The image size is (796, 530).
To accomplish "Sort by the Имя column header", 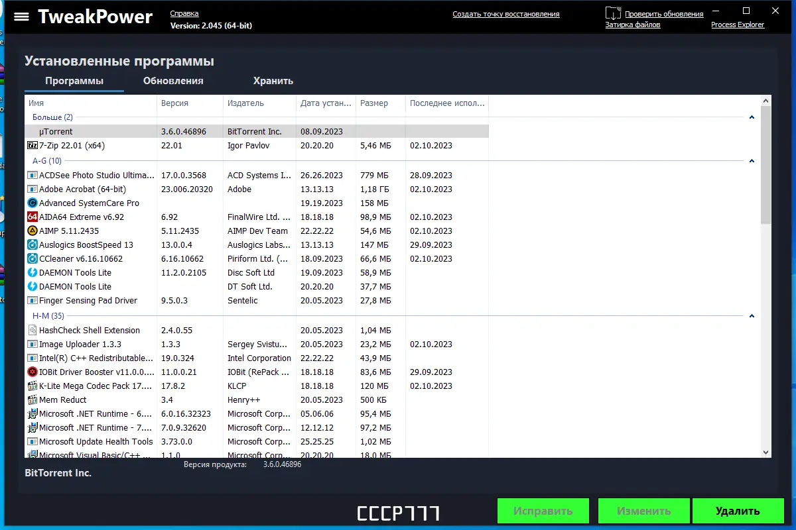I will (x=91, y=103).
